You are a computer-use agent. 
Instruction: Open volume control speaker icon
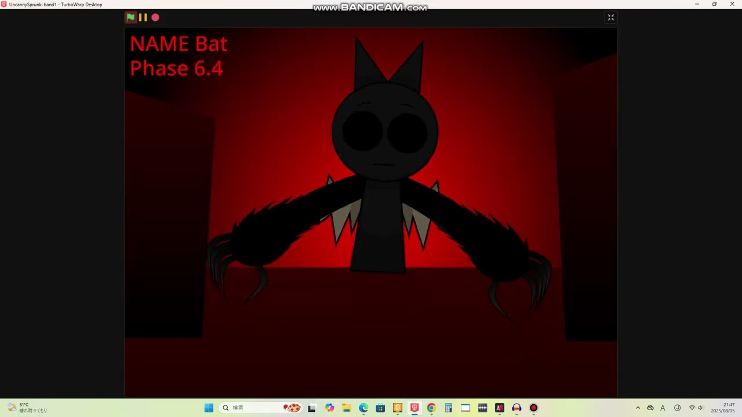[x=700, y=408]
